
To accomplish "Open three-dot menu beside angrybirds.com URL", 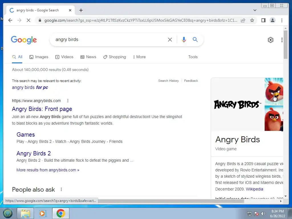I will pos(68,101).
